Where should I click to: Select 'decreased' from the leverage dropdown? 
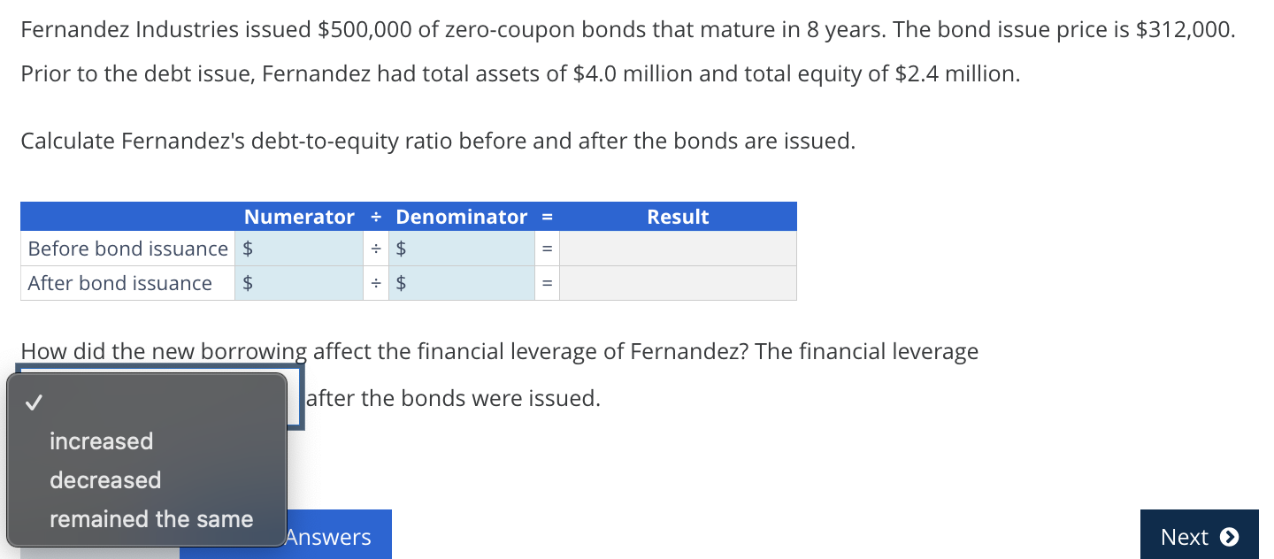pyautogui.click(x=105, y=480)
